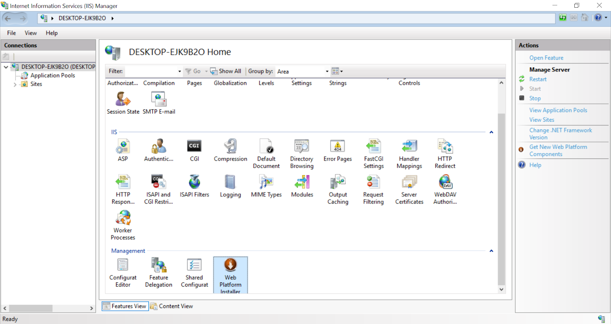The image size is (611, 324).
Task: Open SMTP E-mail feature
Action: click(159, 103)
